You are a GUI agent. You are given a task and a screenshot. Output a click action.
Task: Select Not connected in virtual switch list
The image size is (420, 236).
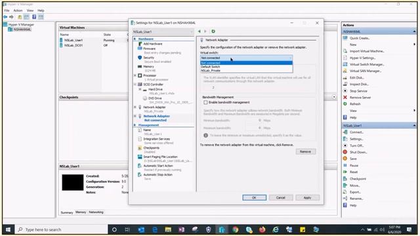pos(247,63)
